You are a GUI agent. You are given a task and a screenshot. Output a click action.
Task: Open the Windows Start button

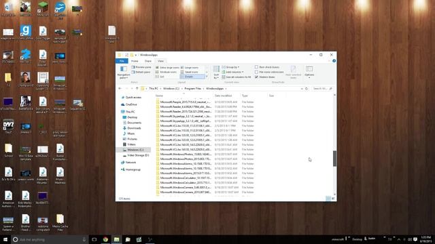point(5,239)
